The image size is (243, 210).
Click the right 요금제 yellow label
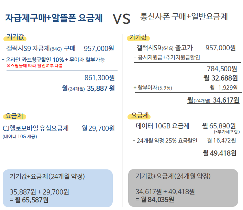[x=139, y=116]
